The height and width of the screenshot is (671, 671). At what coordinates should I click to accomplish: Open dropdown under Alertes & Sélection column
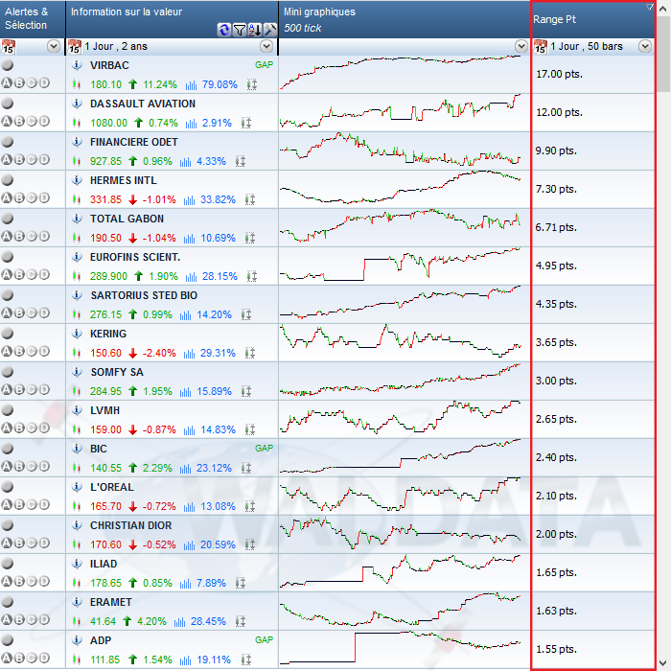pyautogui.click(x=54, y=46)
